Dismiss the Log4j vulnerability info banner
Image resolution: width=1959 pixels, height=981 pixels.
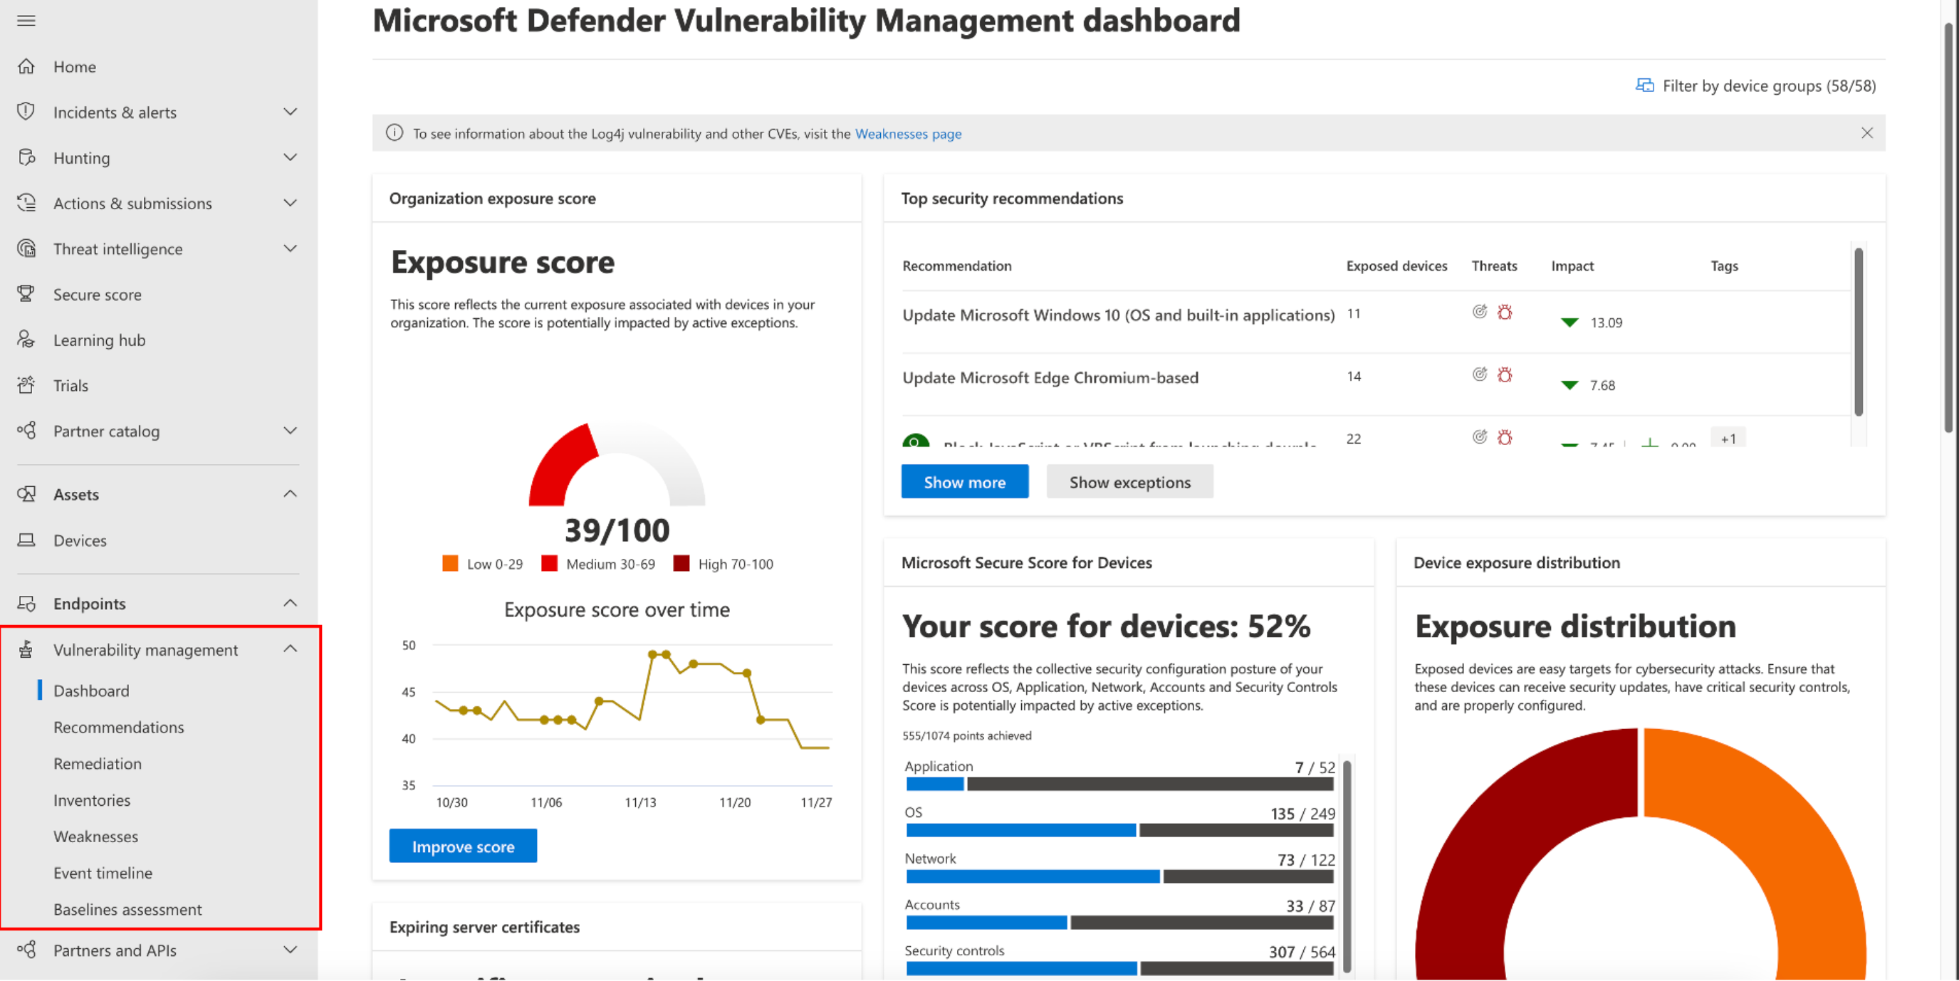[x=1868, y=132]
